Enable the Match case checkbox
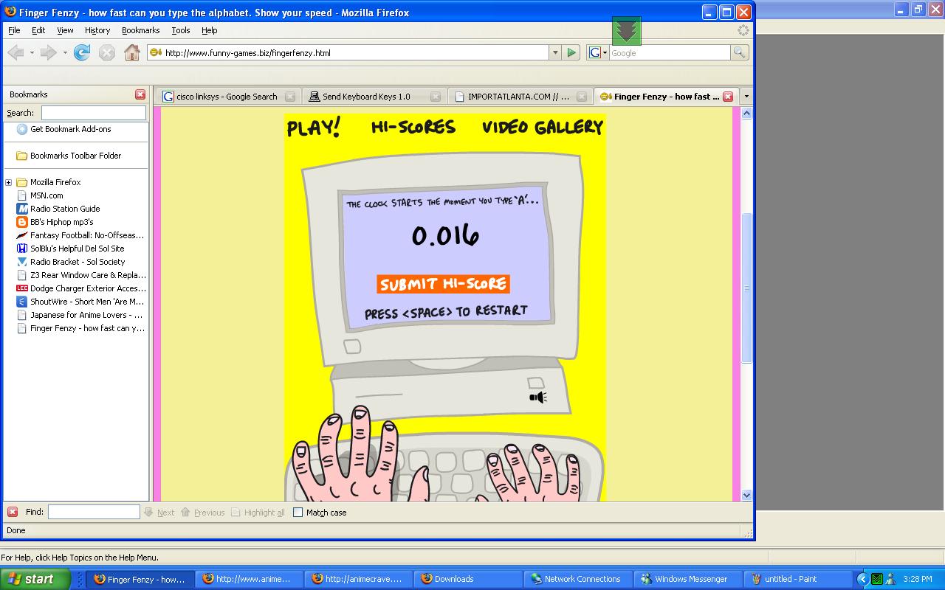Viewport: 945px width, 590px height. [298, 513]
